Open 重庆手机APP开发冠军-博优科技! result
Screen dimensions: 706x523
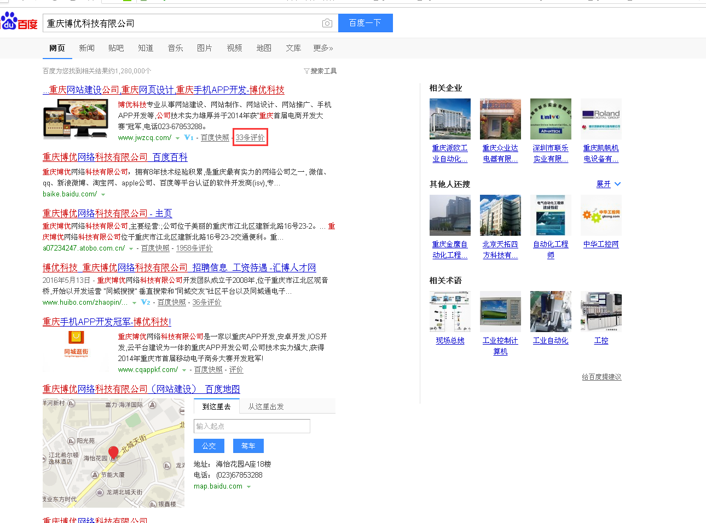click(x=107, y=322)
